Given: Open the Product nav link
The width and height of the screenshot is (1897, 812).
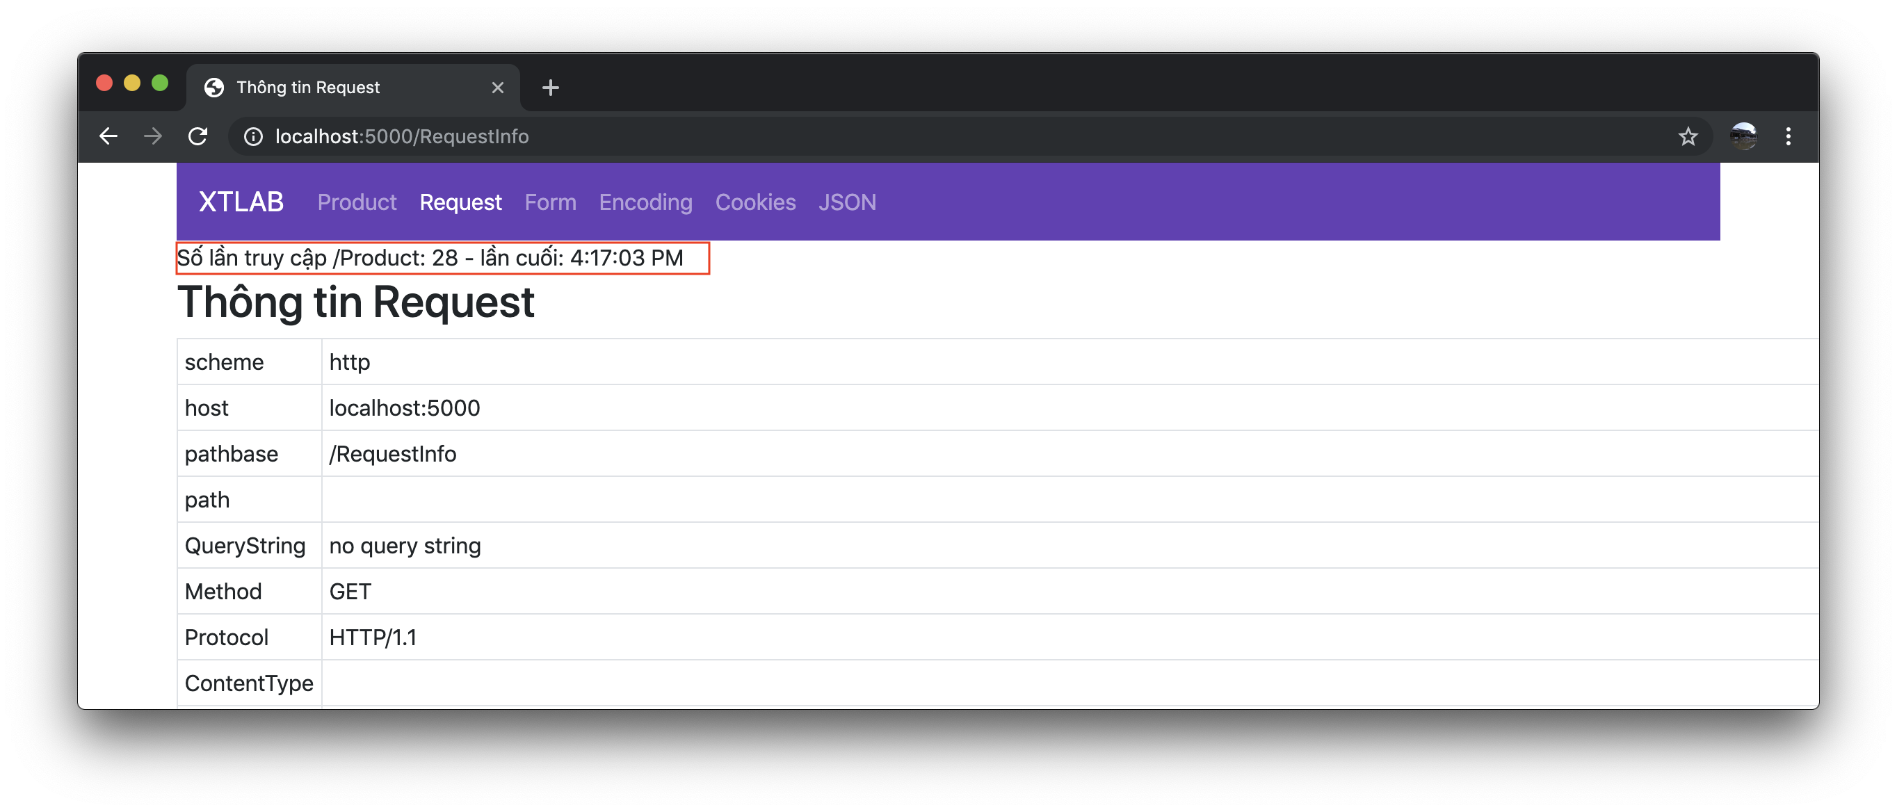Looking at the screenshot, I should 357,202.
